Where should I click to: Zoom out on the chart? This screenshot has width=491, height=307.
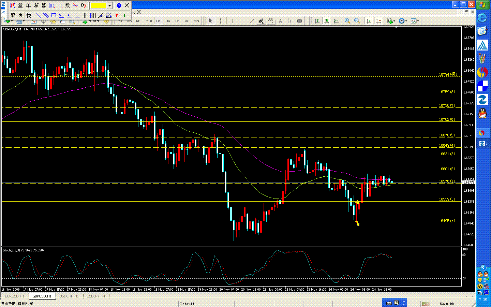(357, 21)
